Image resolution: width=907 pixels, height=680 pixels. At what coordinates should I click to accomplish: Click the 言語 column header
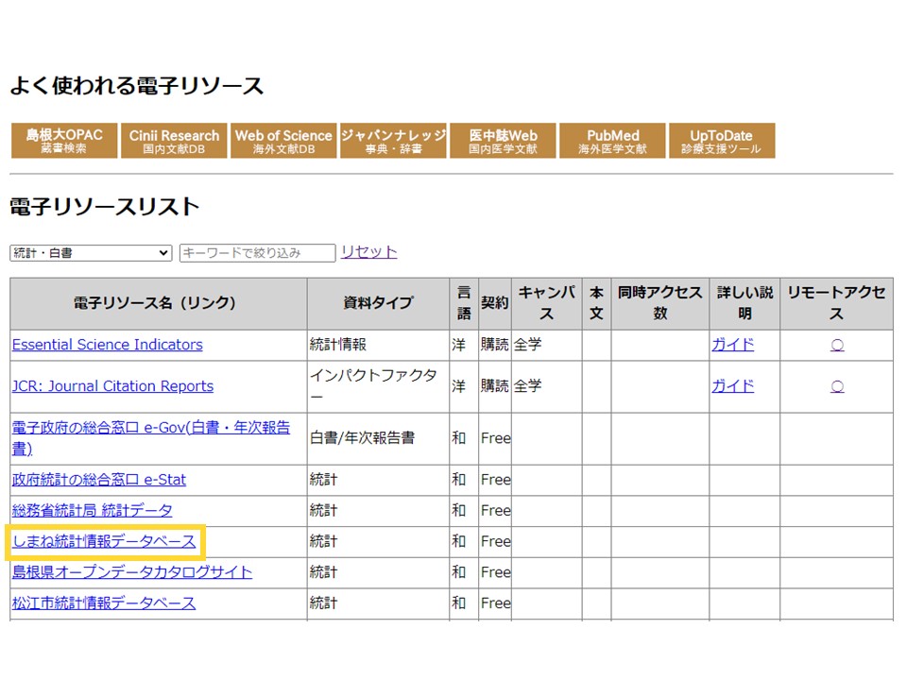pyautogui.click(x=464, y=303)
